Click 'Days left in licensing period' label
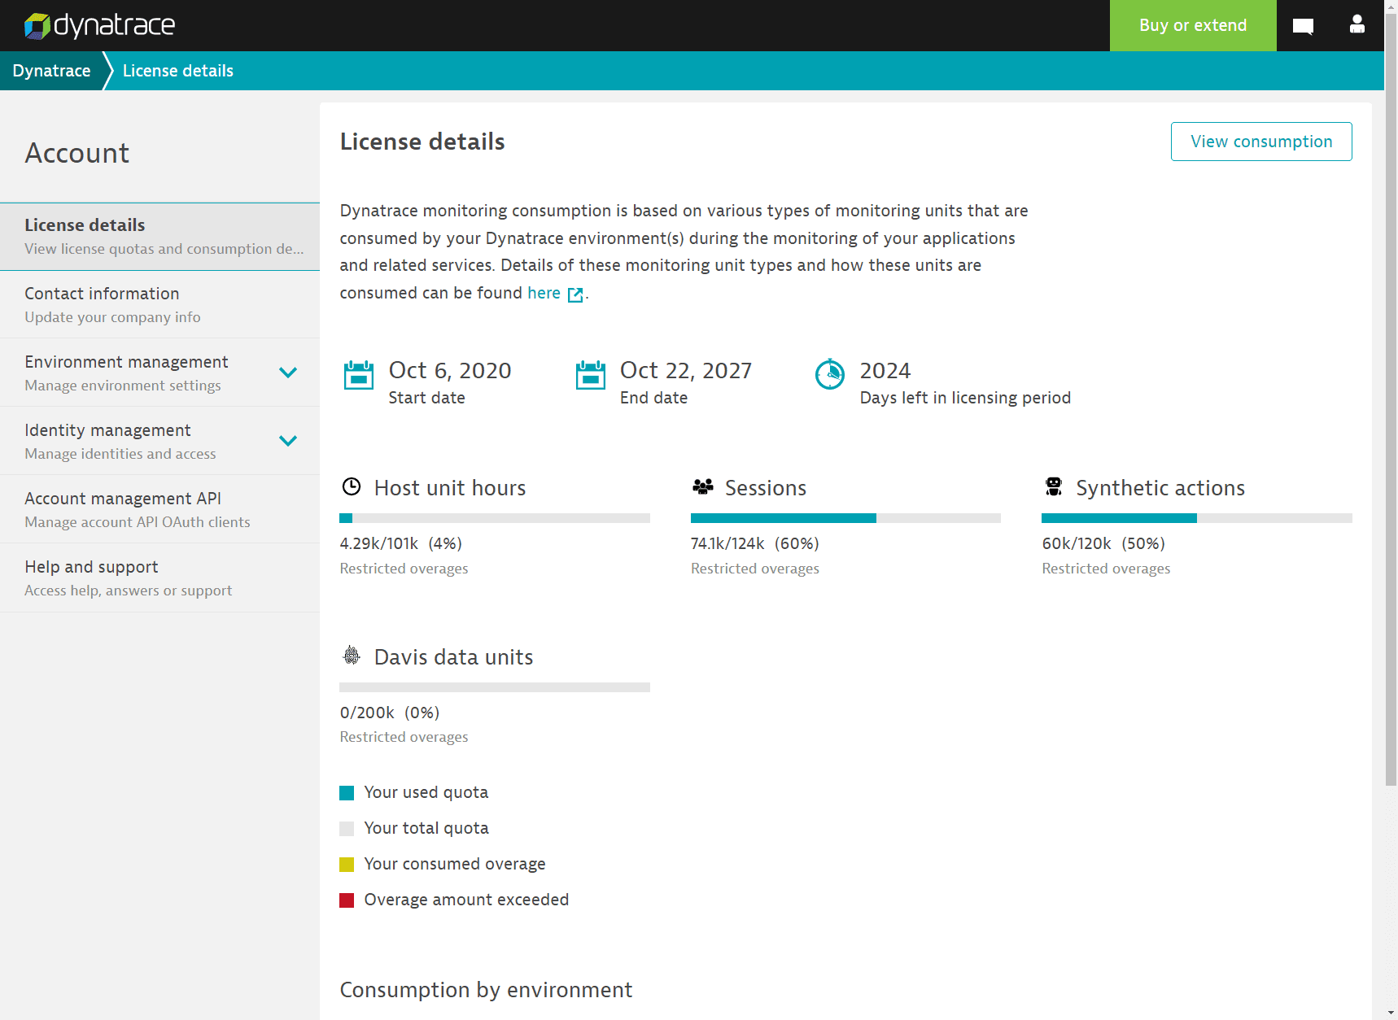 [x=965, y=398]
